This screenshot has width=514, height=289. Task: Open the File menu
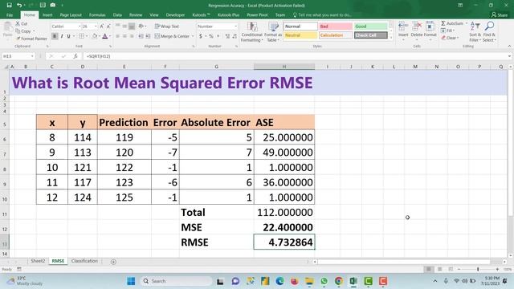pyautogui.click(x=10, y=15)
